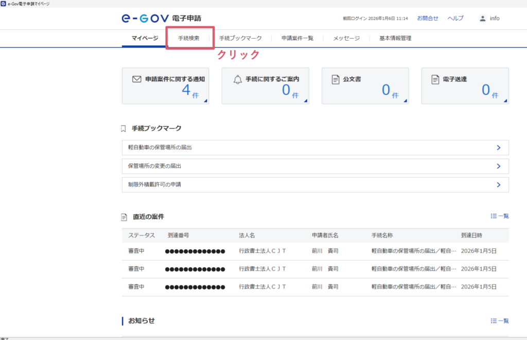The width and height of the screenshot is (527, 340).
Task: Click the document icon beside 電子送達
Action: [x=435, y=79]
